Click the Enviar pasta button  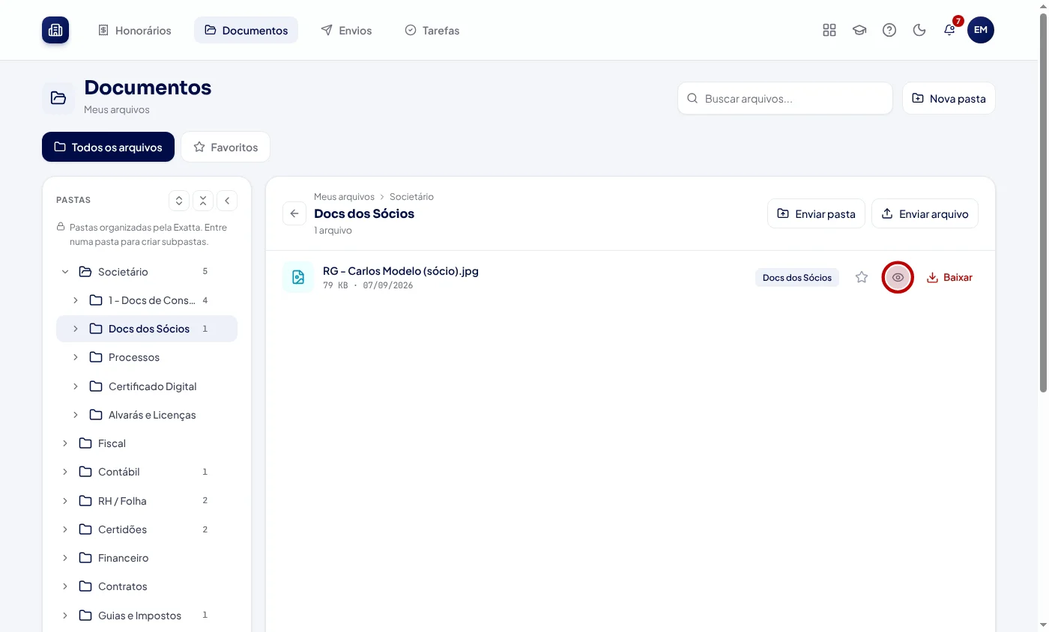816,213
